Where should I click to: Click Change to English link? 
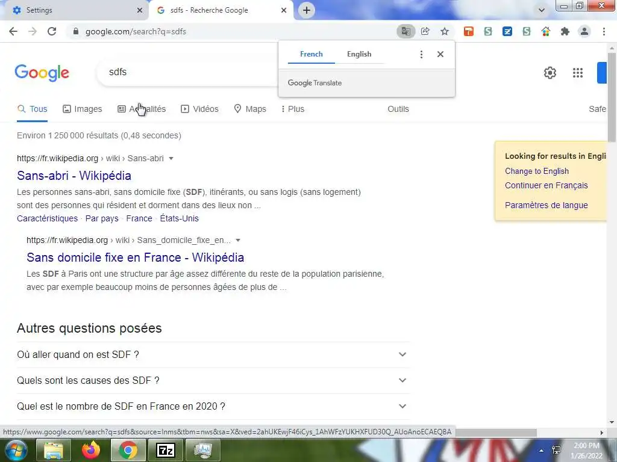click(537, 171)
